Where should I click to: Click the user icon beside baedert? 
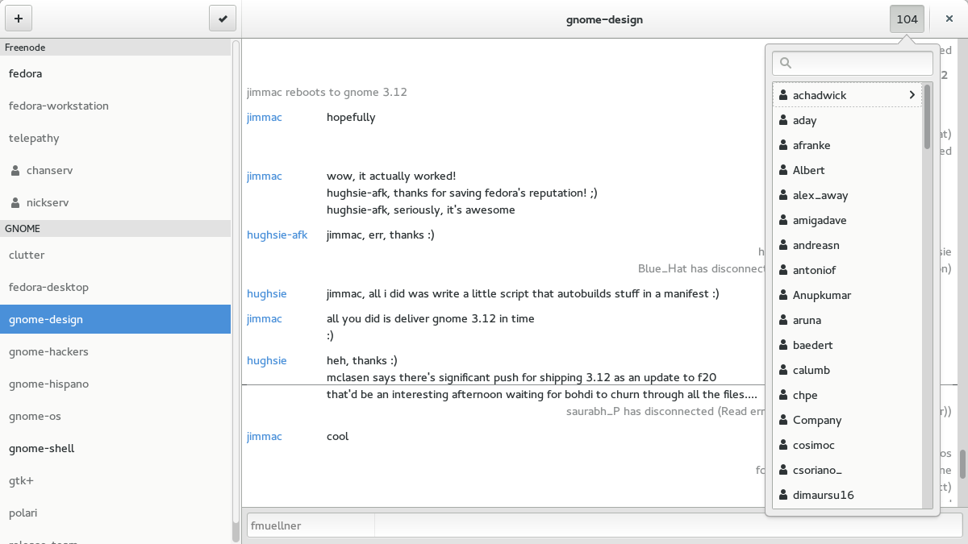coord(783,345)
